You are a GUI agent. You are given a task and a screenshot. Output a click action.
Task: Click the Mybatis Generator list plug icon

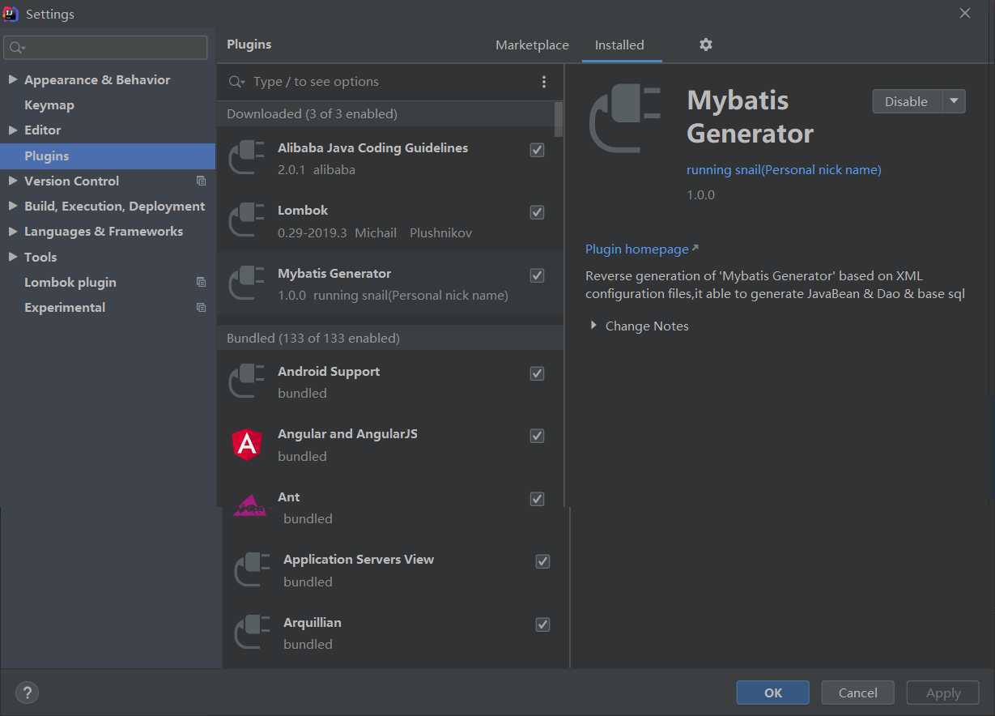(247, 283)
